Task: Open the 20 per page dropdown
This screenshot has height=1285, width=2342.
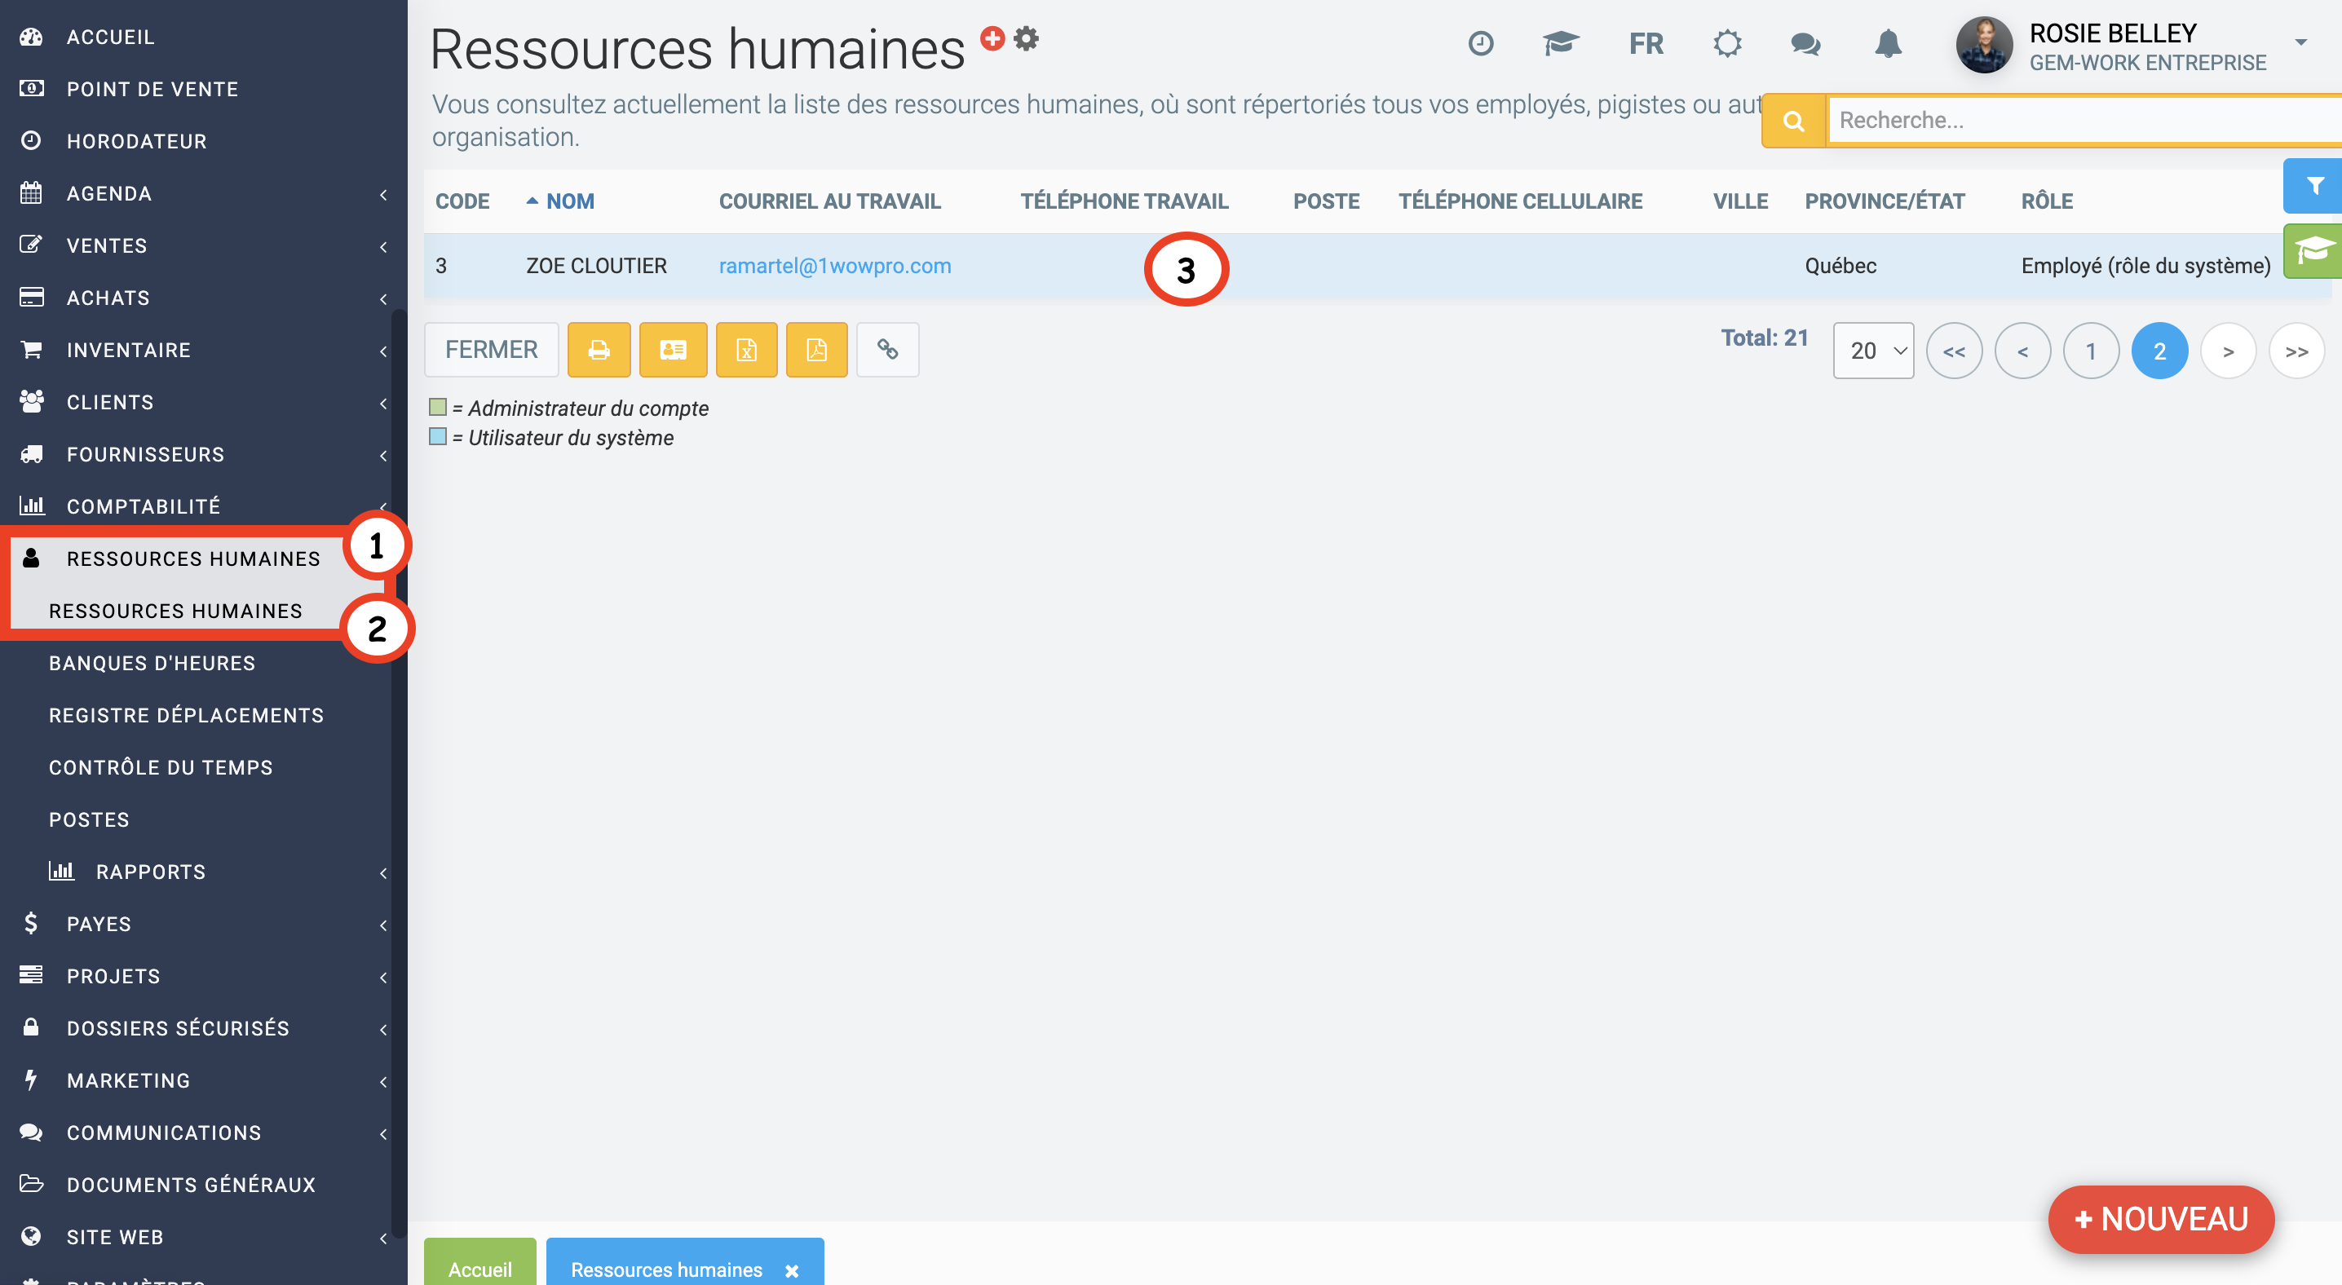Action: [1873, 351]
